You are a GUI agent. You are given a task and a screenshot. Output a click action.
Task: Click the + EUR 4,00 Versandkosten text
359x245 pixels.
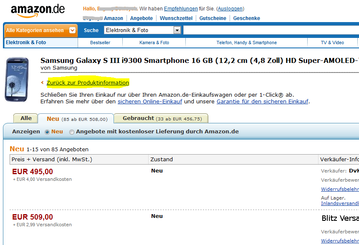(42, 180)
